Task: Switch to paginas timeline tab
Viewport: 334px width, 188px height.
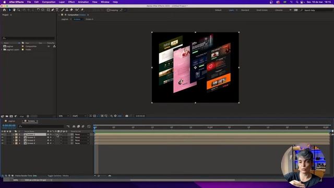Action: coord(11,121)
